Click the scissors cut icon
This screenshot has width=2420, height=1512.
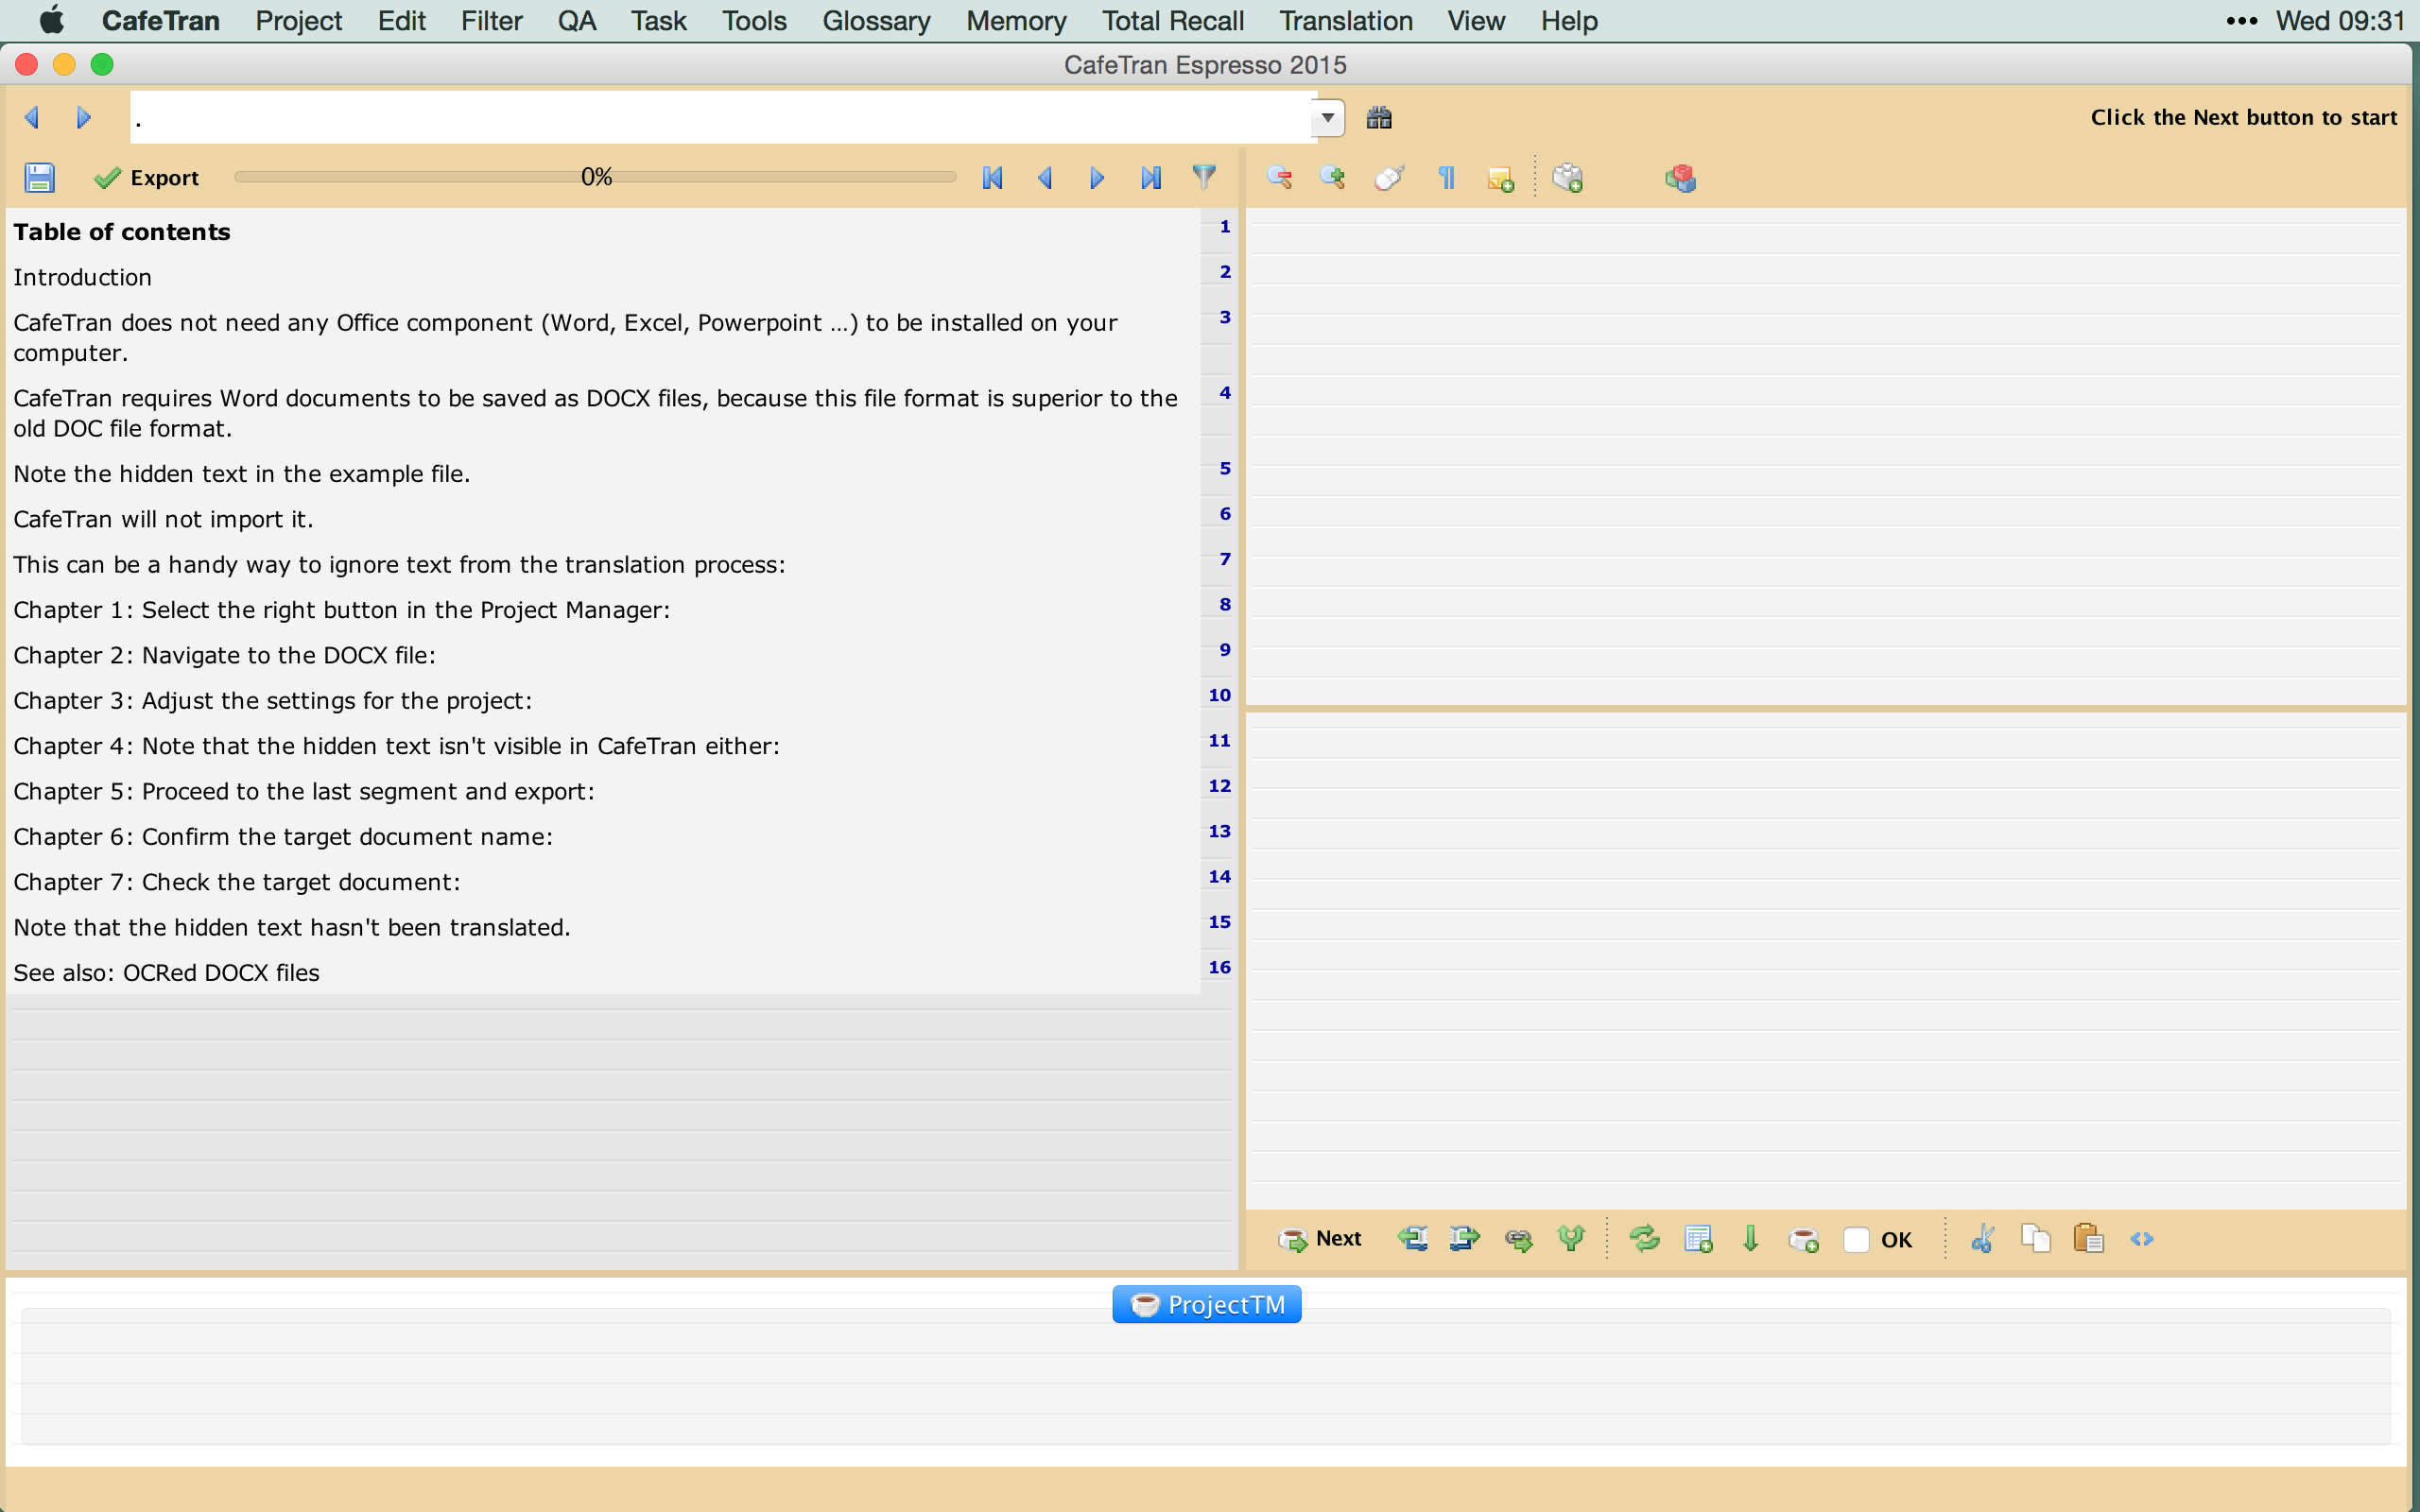click(1983, 1239)
